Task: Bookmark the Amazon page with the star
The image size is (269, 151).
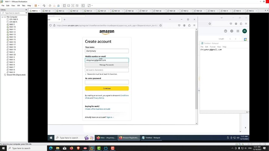Action: (x=161, y=25)
